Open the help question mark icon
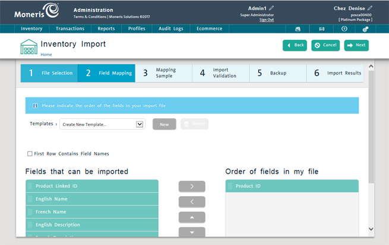This screenshot has width=389, height=245. click(x=344, y=29)
